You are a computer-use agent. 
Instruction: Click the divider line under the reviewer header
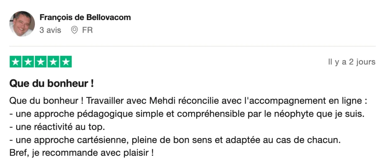pyautogui.click(x=192, y=46)
